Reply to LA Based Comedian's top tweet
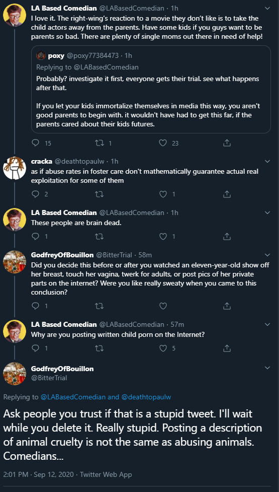This screenshot has width=279, height=492. point(36,143)
